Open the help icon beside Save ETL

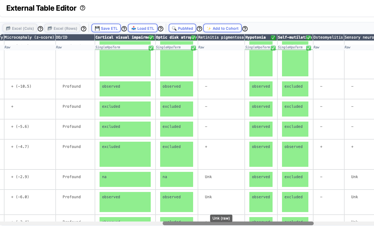coord(124,28)
